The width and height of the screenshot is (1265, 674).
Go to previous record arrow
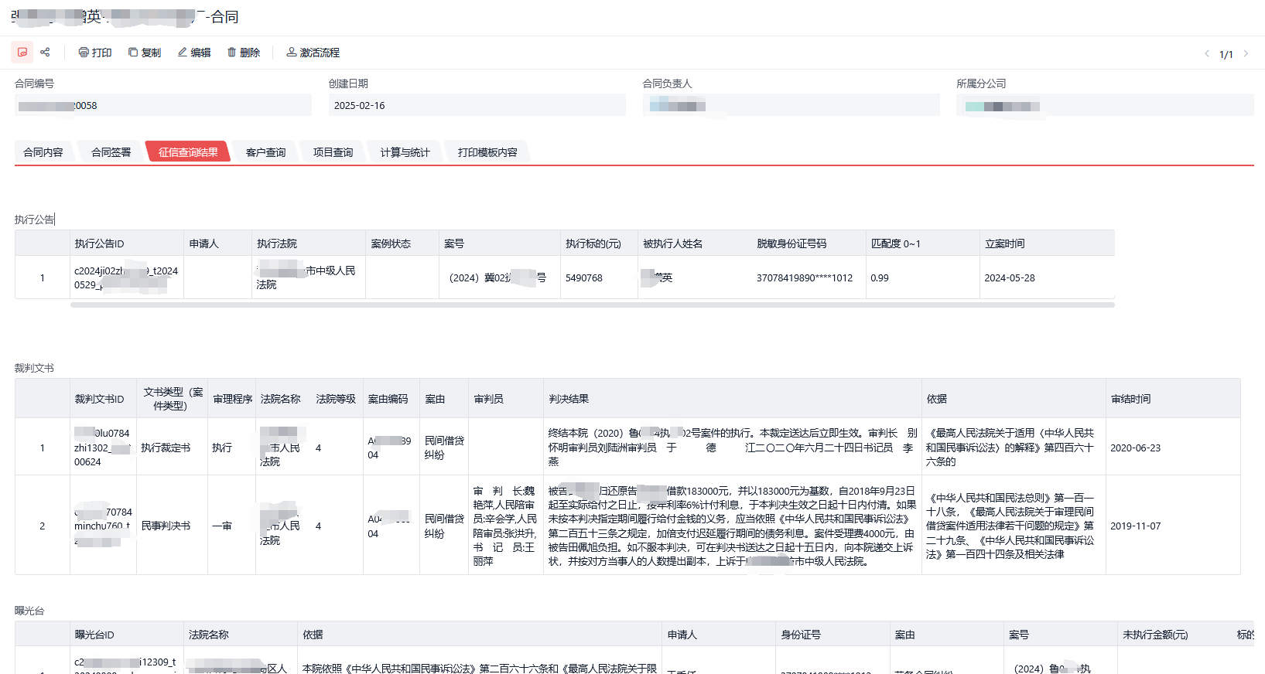click(x=1206, y=54)
